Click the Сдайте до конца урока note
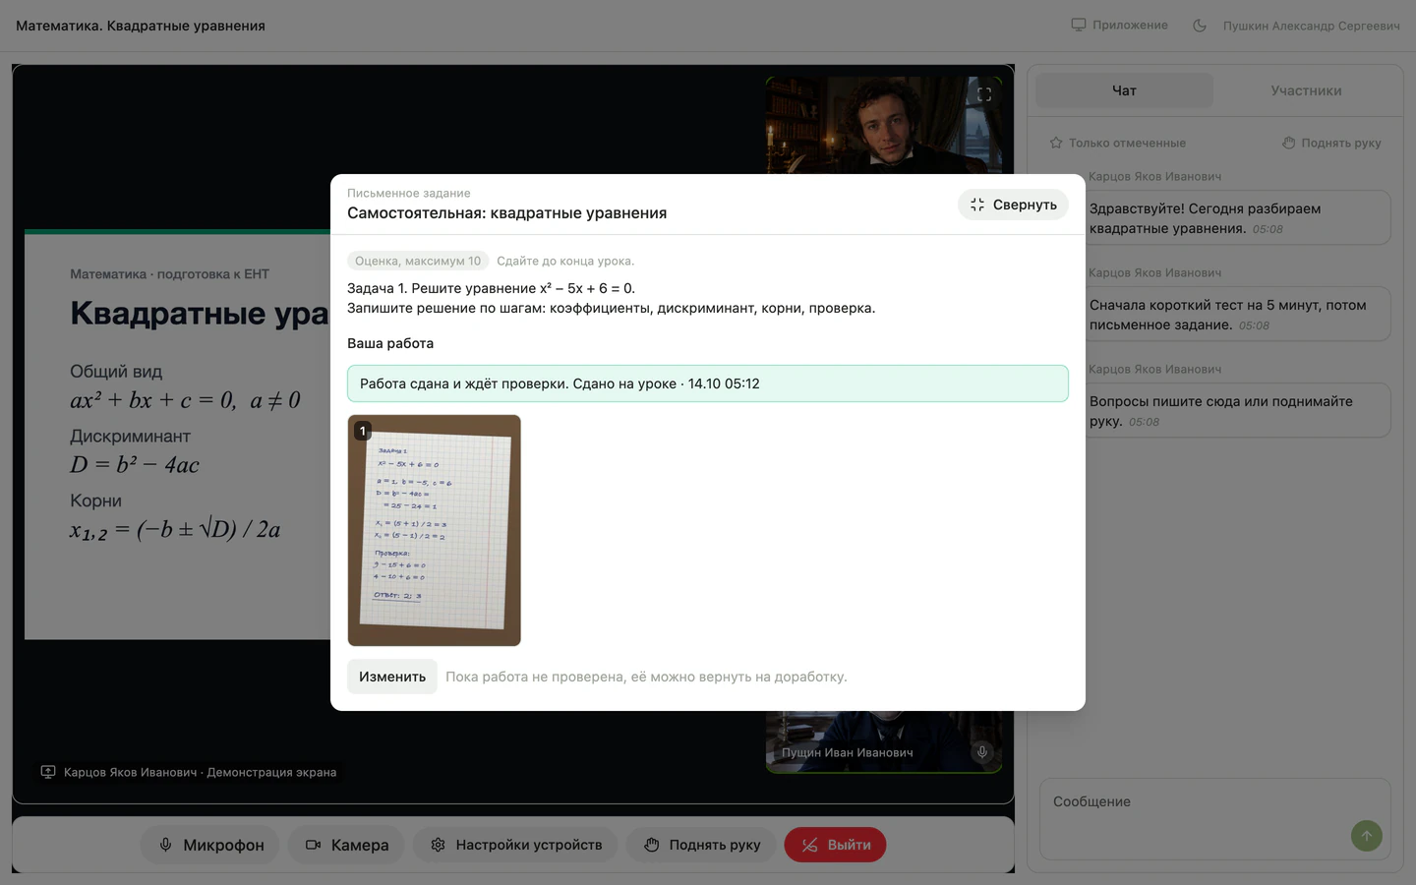The height and width of the screenshot is (885, 1416). 565,261
